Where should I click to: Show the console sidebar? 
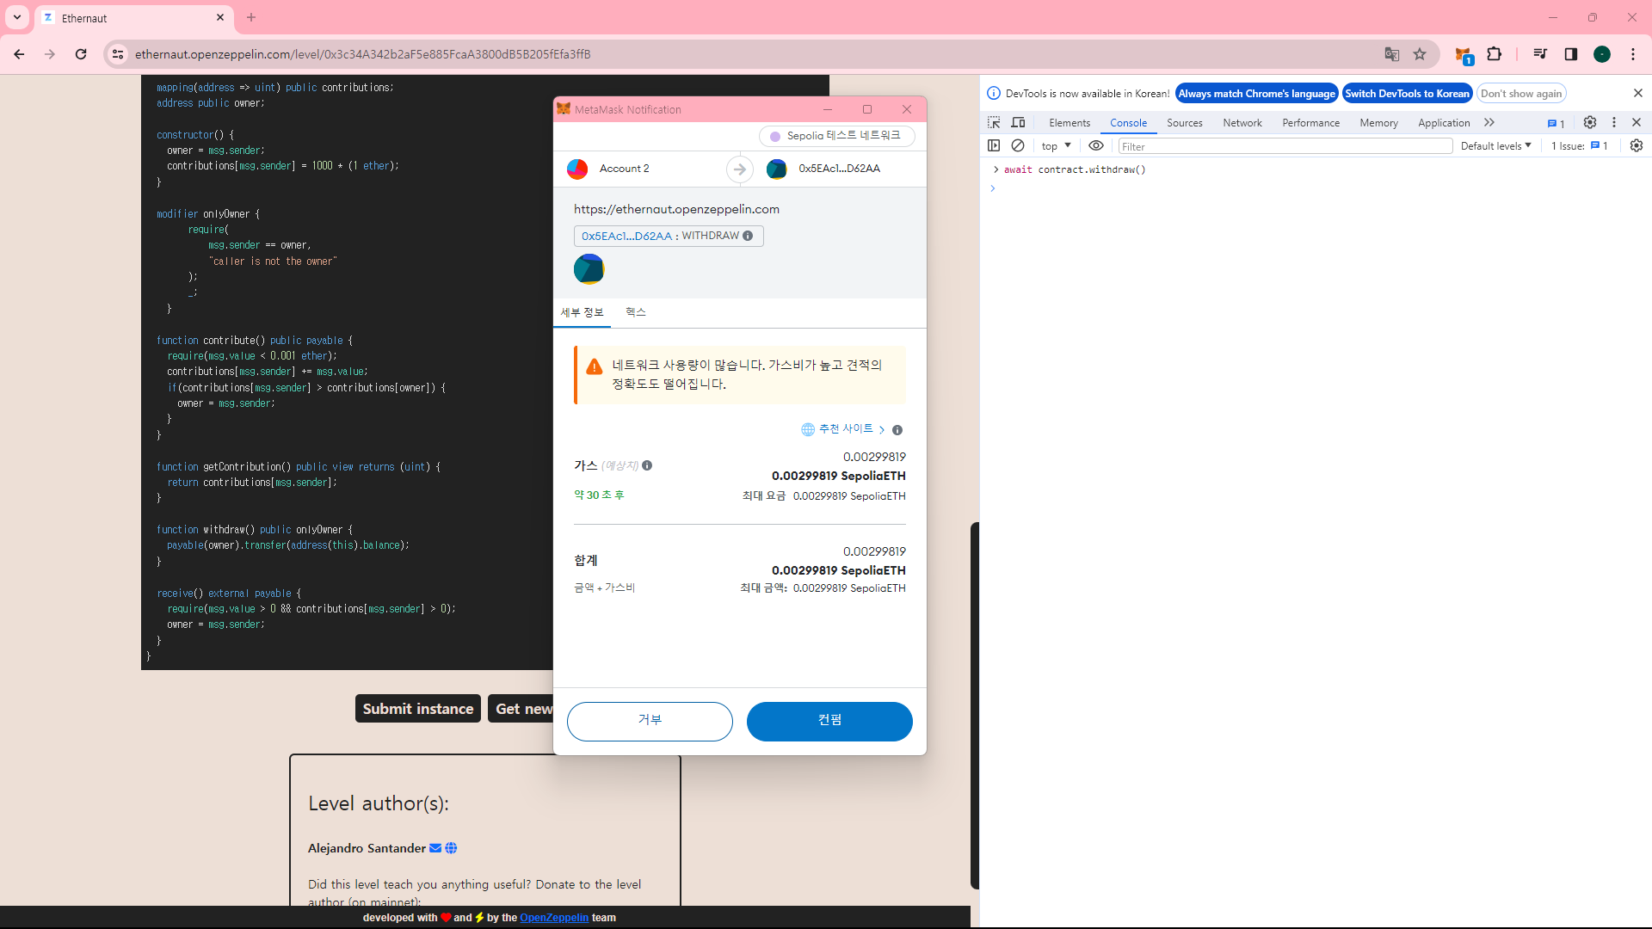[x=994, y=145]
